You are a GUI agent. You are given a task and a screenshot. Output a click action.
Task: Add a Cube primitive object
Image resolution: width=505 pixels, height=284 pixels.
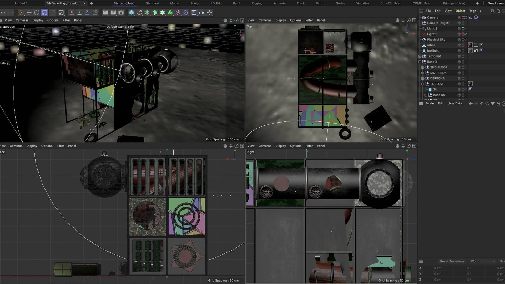(x=132, y=12)
